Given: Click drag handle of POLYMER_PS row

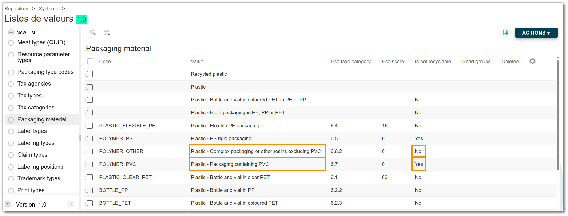Looking at the screenshot, I should pos(85,139).
